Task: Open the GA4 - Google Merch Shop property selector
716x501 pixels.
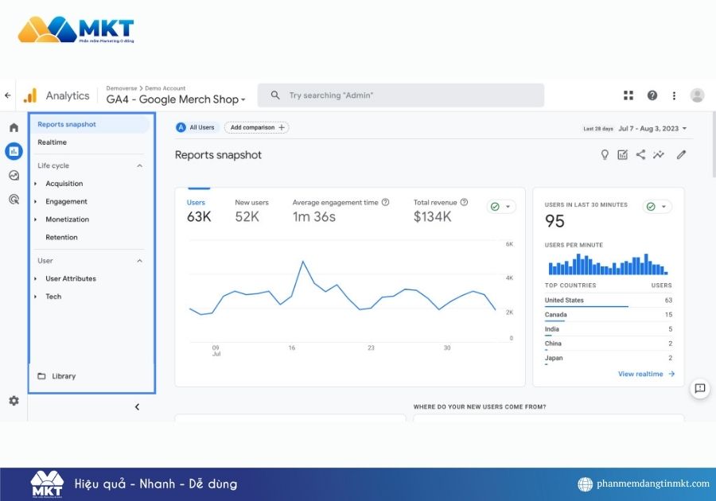Action: click(x=176, y=99)
